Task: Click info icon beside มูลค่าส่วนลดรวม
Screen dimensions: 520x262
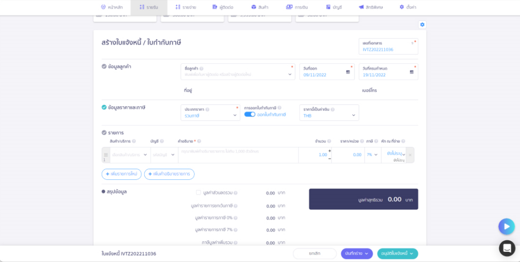Action: pos(236,193)
